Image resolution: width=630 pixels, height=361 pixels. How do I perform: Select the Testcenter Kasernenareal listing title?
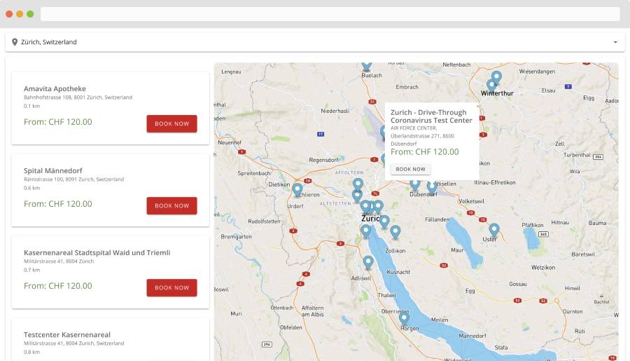pos(67,334)
